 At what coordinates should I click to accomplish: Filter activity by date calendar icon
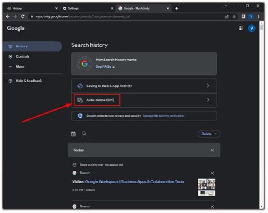click(73, 134)
